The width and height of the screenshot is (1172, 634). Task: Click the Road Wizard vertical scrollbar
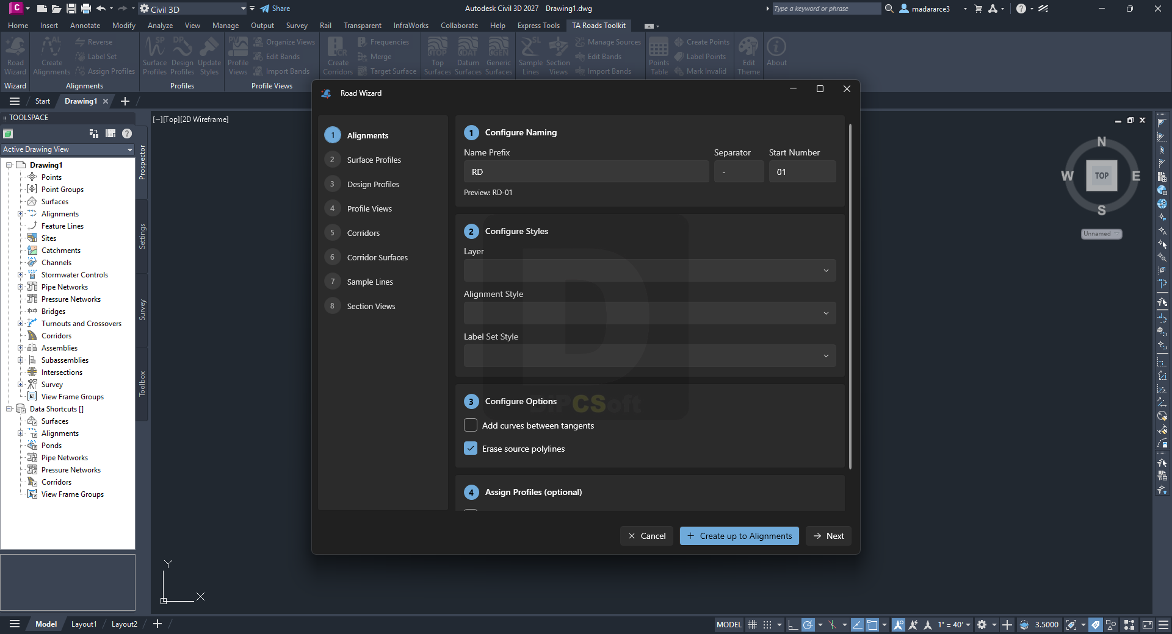click(x=850, y=296)
